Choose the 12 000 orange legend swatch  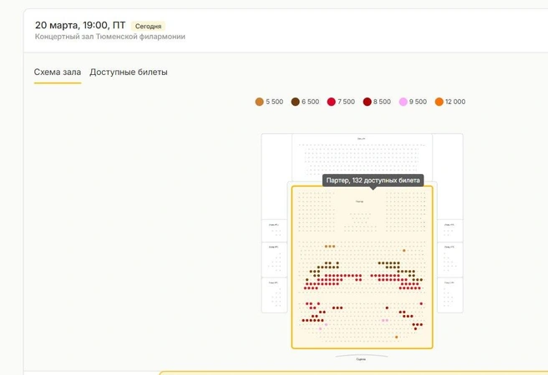tap(439, 102)
